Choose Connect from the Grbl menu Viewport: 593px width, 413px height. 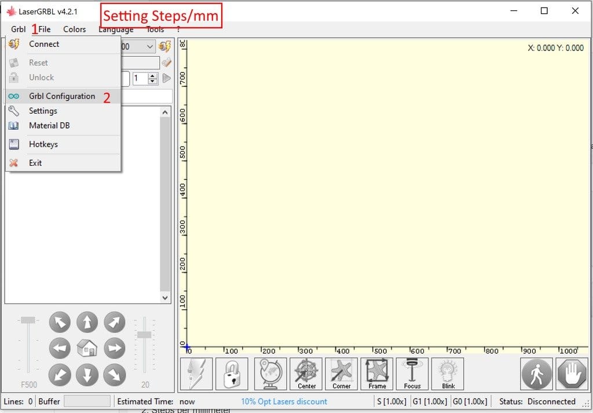[x=63, y=44]
